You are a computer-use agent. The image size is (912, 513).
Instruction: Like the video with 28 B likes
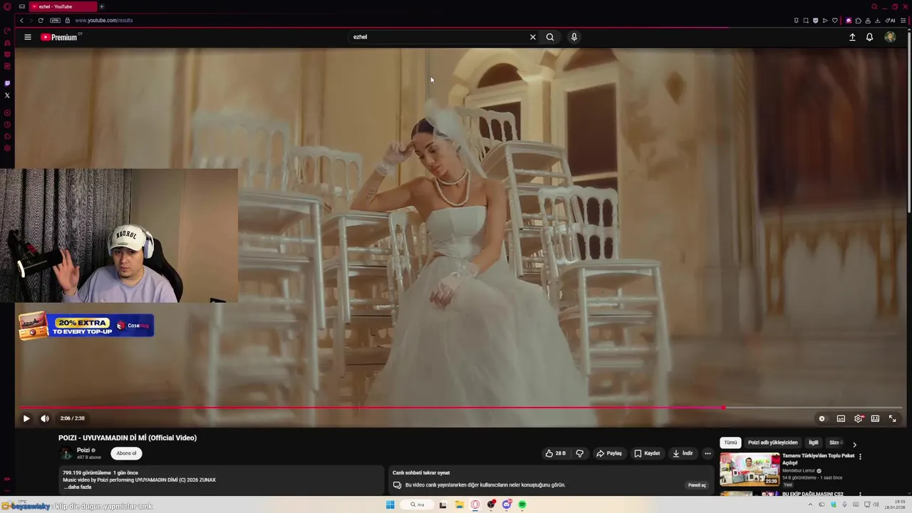556,453
